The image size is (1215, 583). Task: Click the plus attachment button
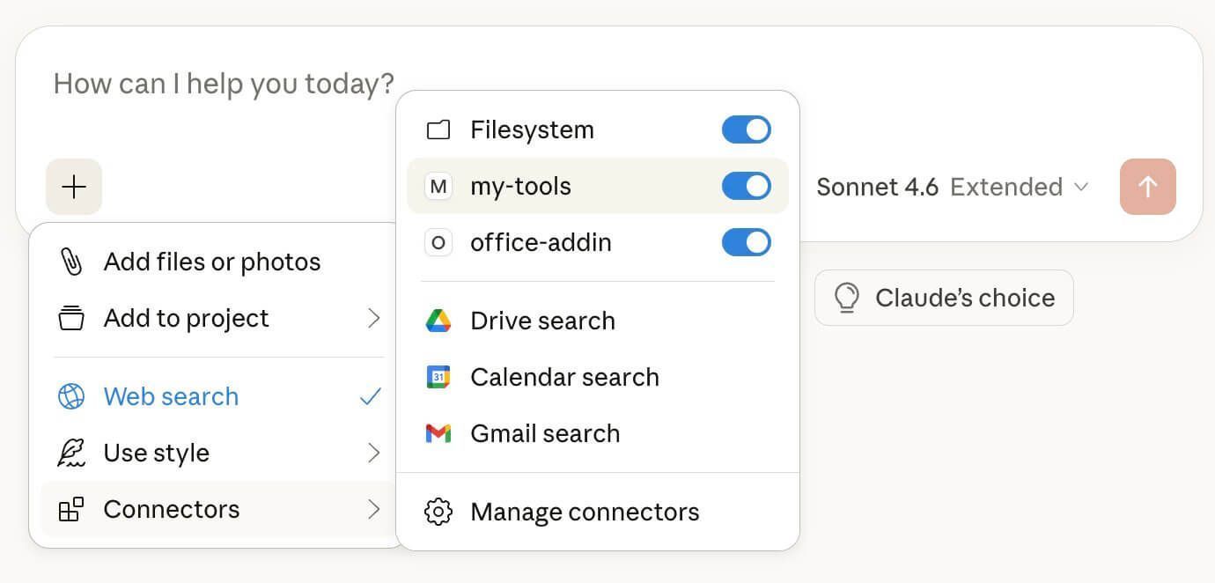(x=74, y=187)
